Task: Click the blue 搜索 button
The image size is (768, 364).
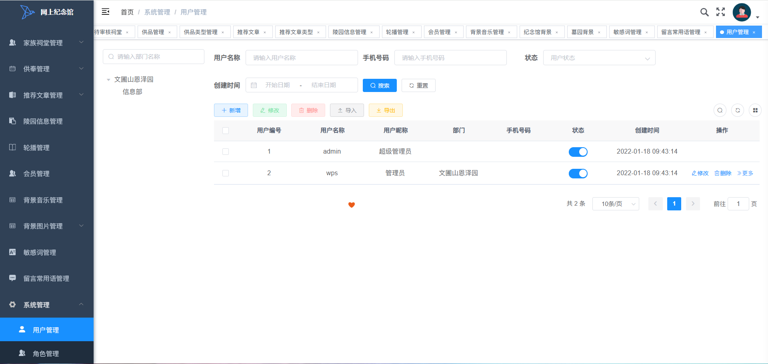Action: [380, 86]
